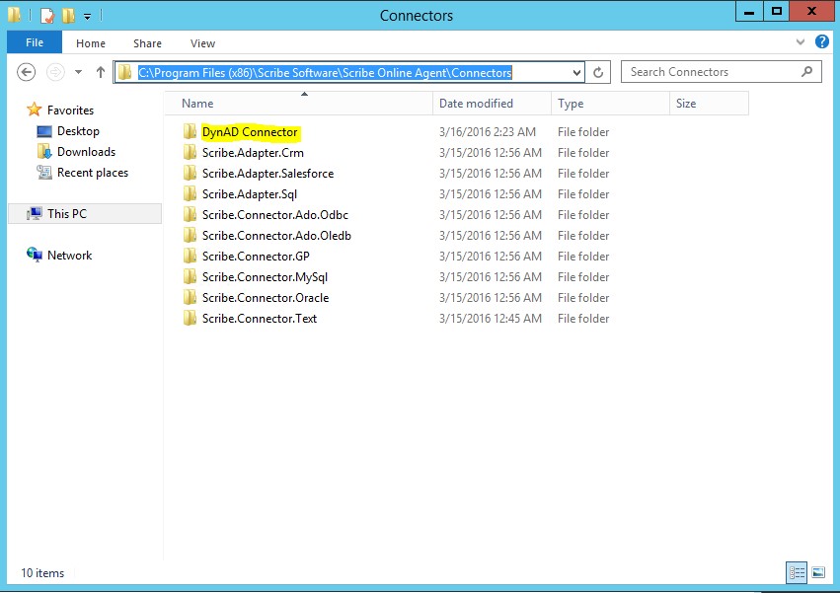Image resolution: width=840 pixels, height=593 pixels.
Task: Select the Scribe.Adapter.Sql folder name
Action: pyautogui.click(x=250, y=194)
